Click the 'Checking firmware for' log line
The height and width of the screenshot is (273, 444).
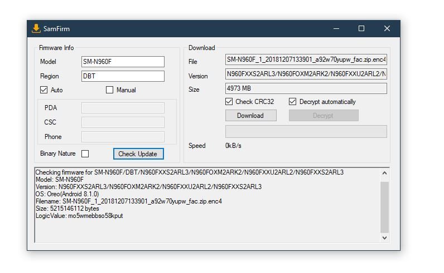point(190,172)
